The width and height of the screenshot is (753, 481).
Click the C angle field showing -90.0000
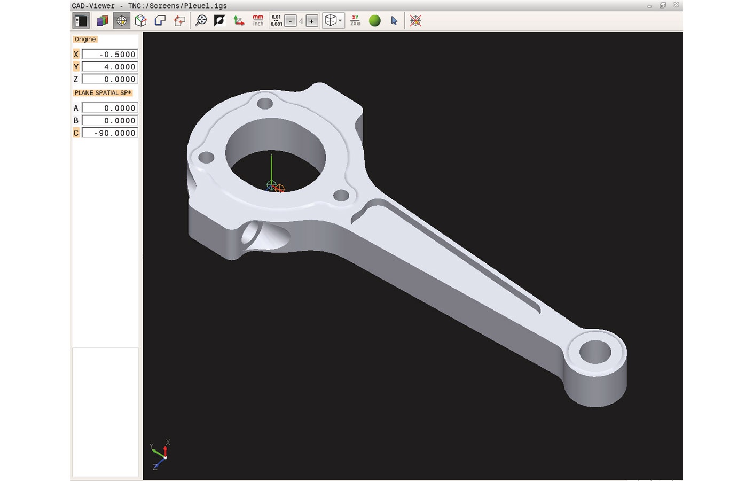pos(109,133)
